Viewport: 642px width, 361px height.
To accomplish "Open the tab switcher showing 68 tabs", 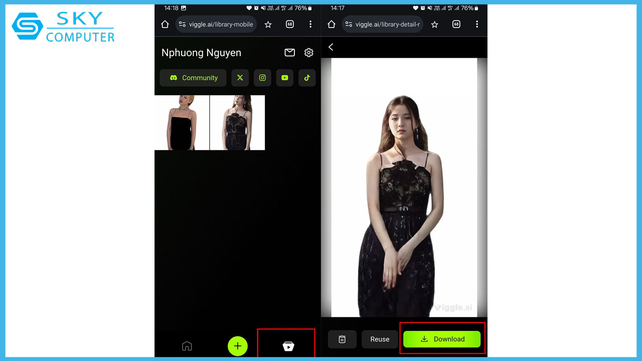I will tap(289, 24).
